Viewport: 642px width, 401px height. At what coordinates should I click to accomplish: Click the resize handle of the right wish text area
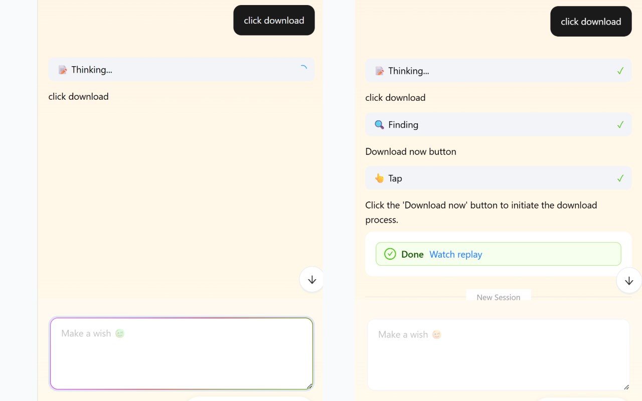coord(626,387)
